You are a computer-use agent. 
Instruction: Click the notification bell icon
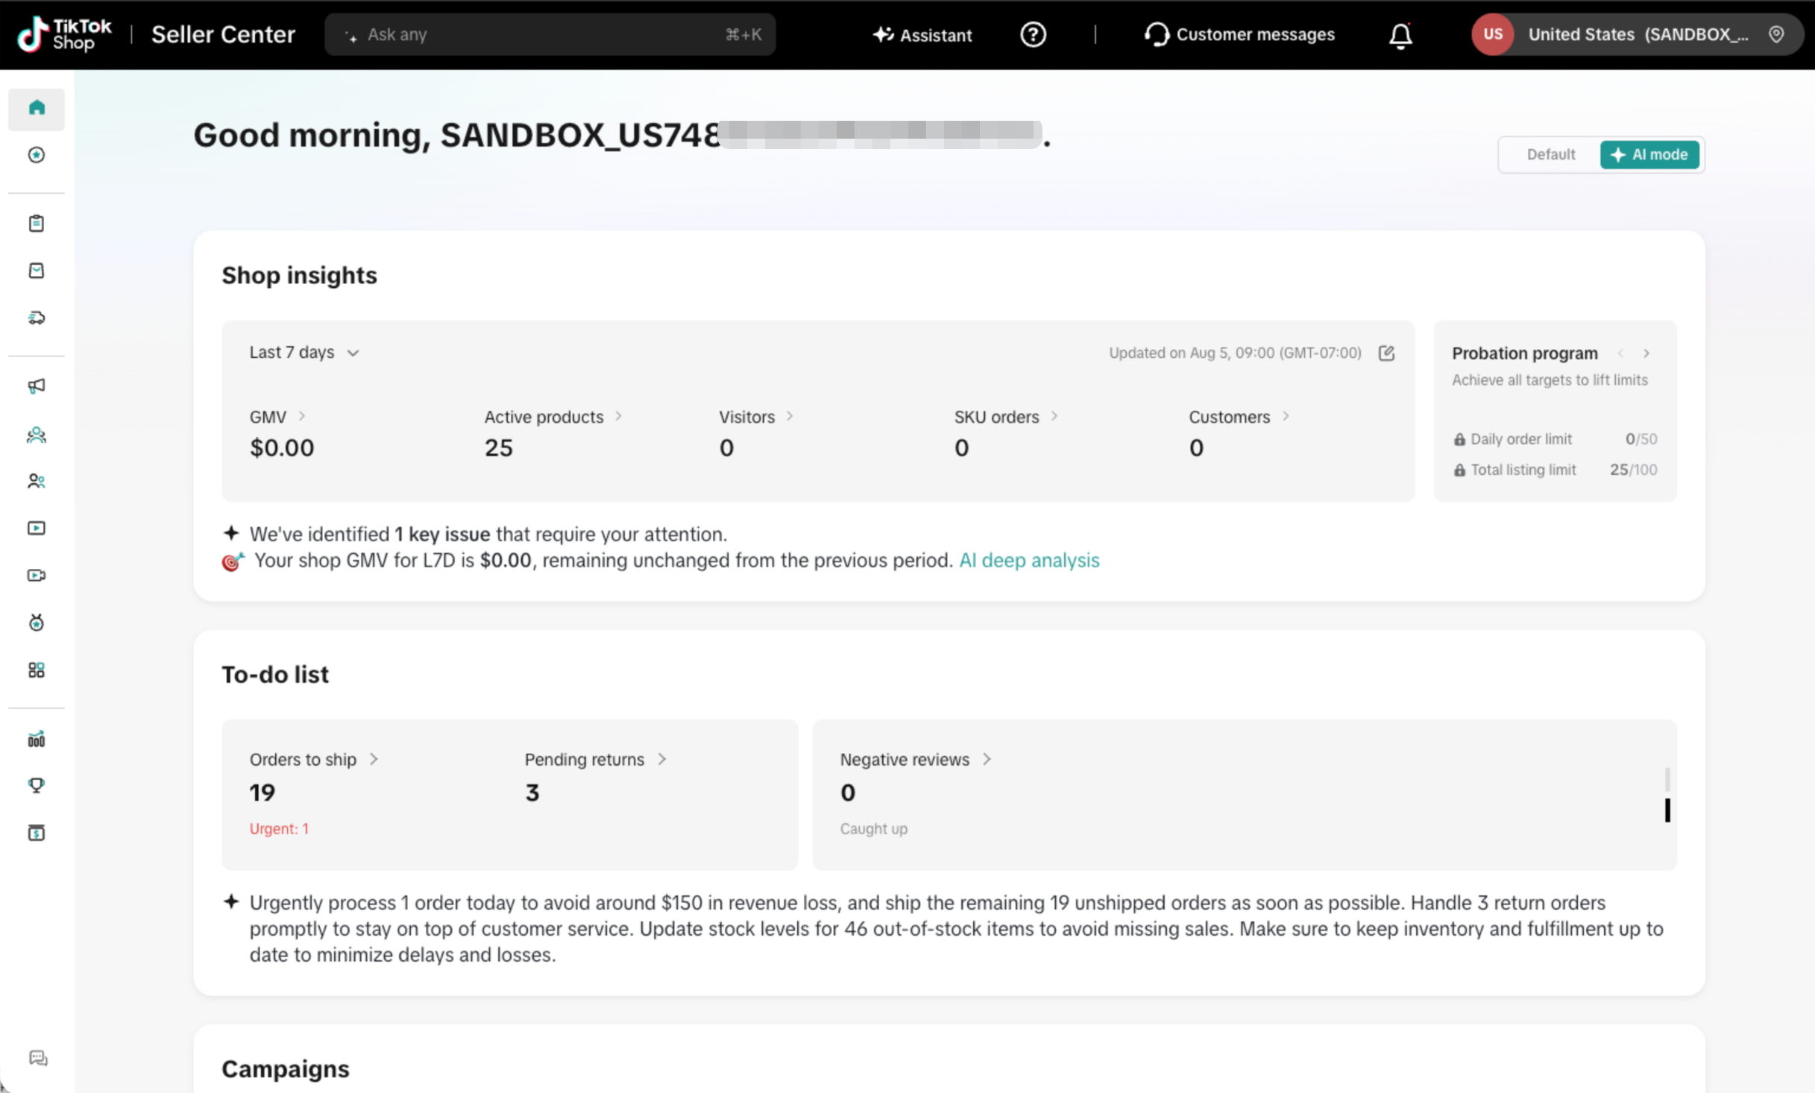click(x=1400, y=35)
